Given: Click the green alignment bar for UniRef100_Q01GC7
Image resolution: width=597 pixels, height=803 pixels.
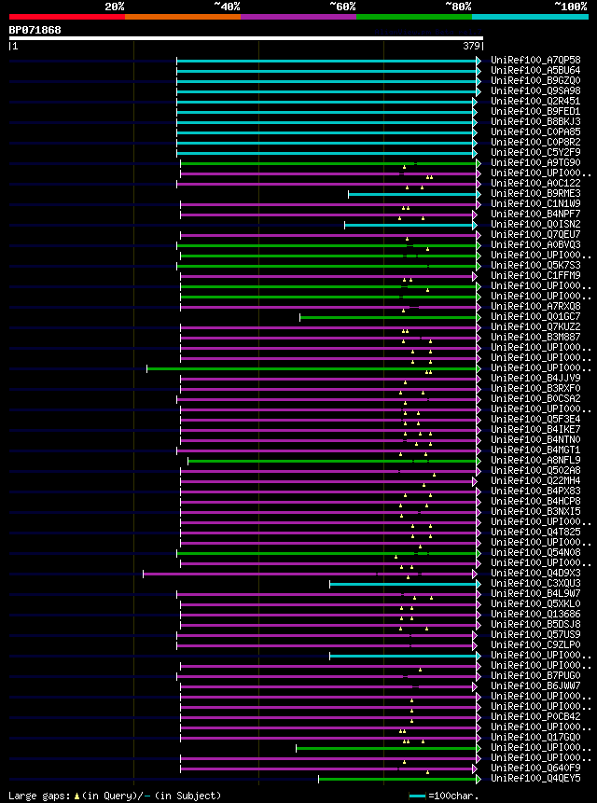Looking at the screenshot, I should 388,317.
